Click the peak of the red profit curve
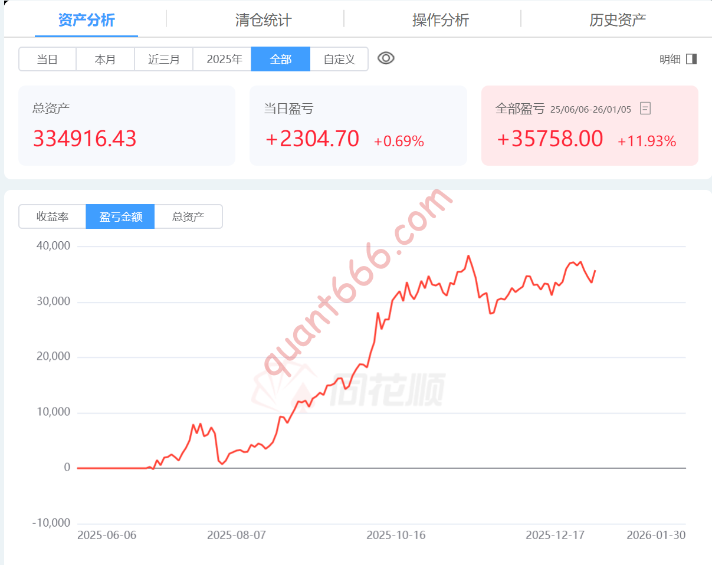 [x=469, y=255]
